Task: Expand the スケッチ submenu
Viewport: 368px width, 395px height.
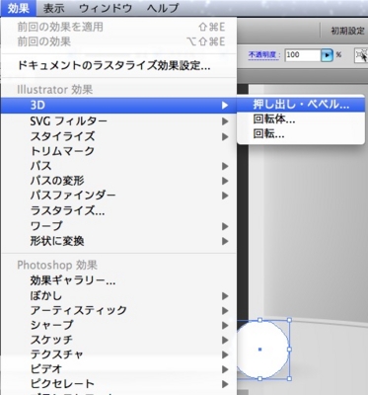Action: 118,340
